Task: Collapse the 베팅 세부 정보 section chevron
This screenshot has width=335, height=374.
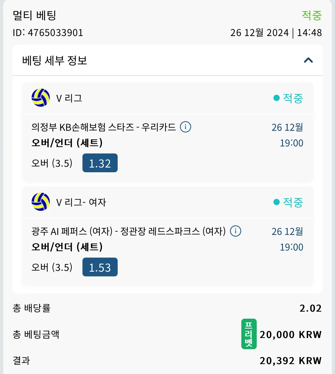Action: coord(308,61)
